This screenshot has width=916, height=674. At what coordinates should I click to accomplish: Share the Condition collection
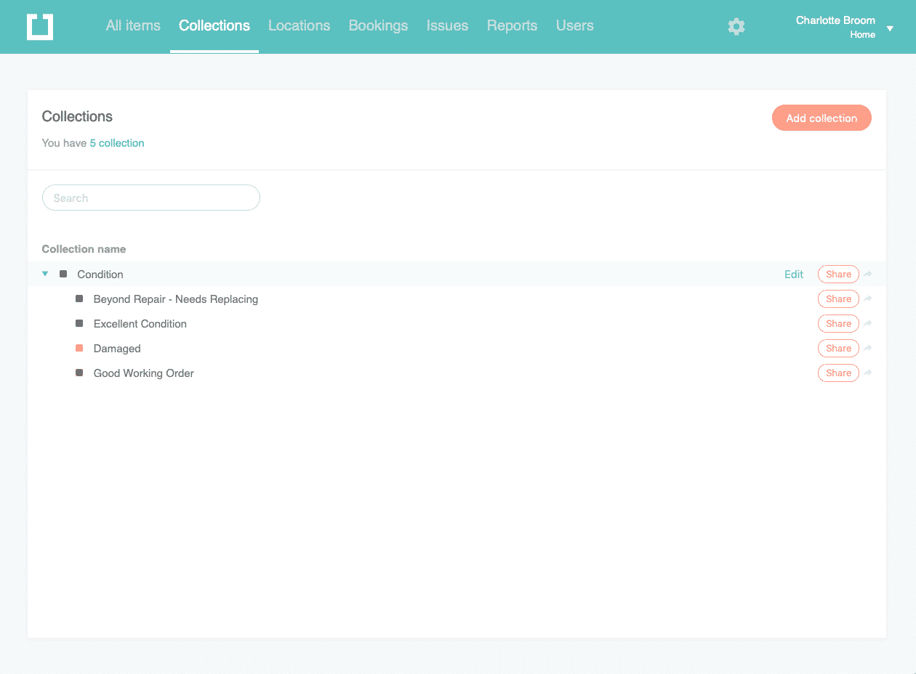pyautogui.click(x=838, y=275)
